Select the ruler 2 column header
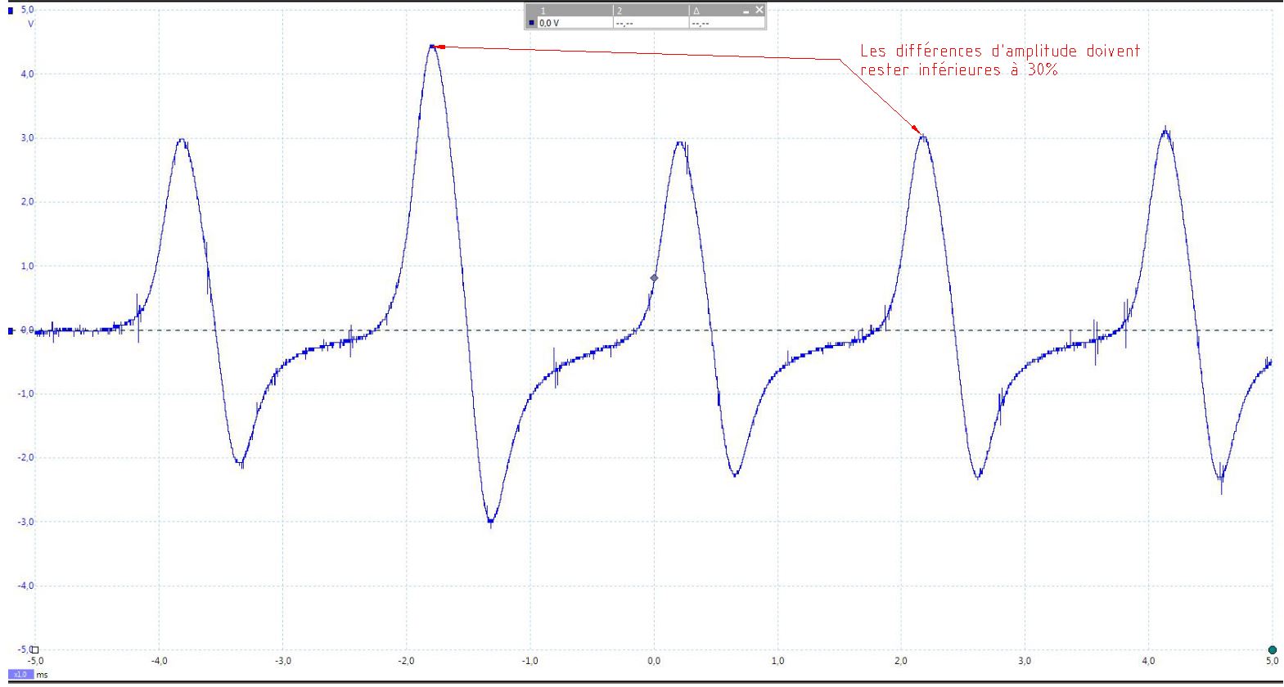Screen dimensions: 1284x687 pos(650,11)
